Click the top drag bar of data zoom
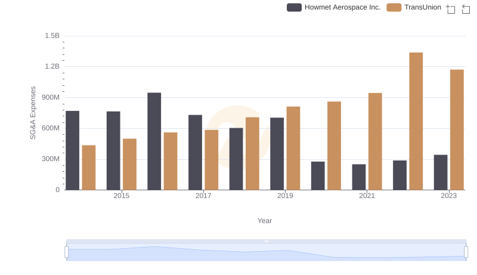This screenshot has height=275, width=477. [x=266, y=241]
